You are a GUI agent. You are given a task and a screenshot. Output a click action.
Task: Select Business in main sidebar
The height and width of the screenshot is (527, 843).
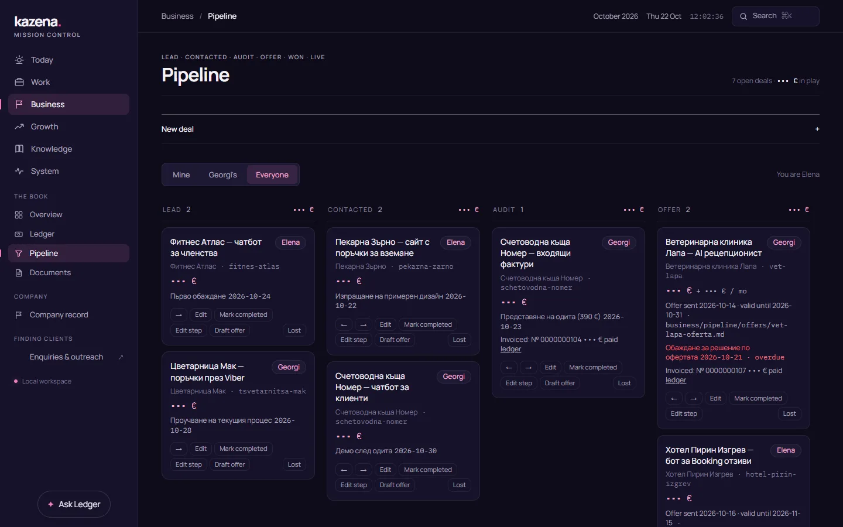coord(68,104)
